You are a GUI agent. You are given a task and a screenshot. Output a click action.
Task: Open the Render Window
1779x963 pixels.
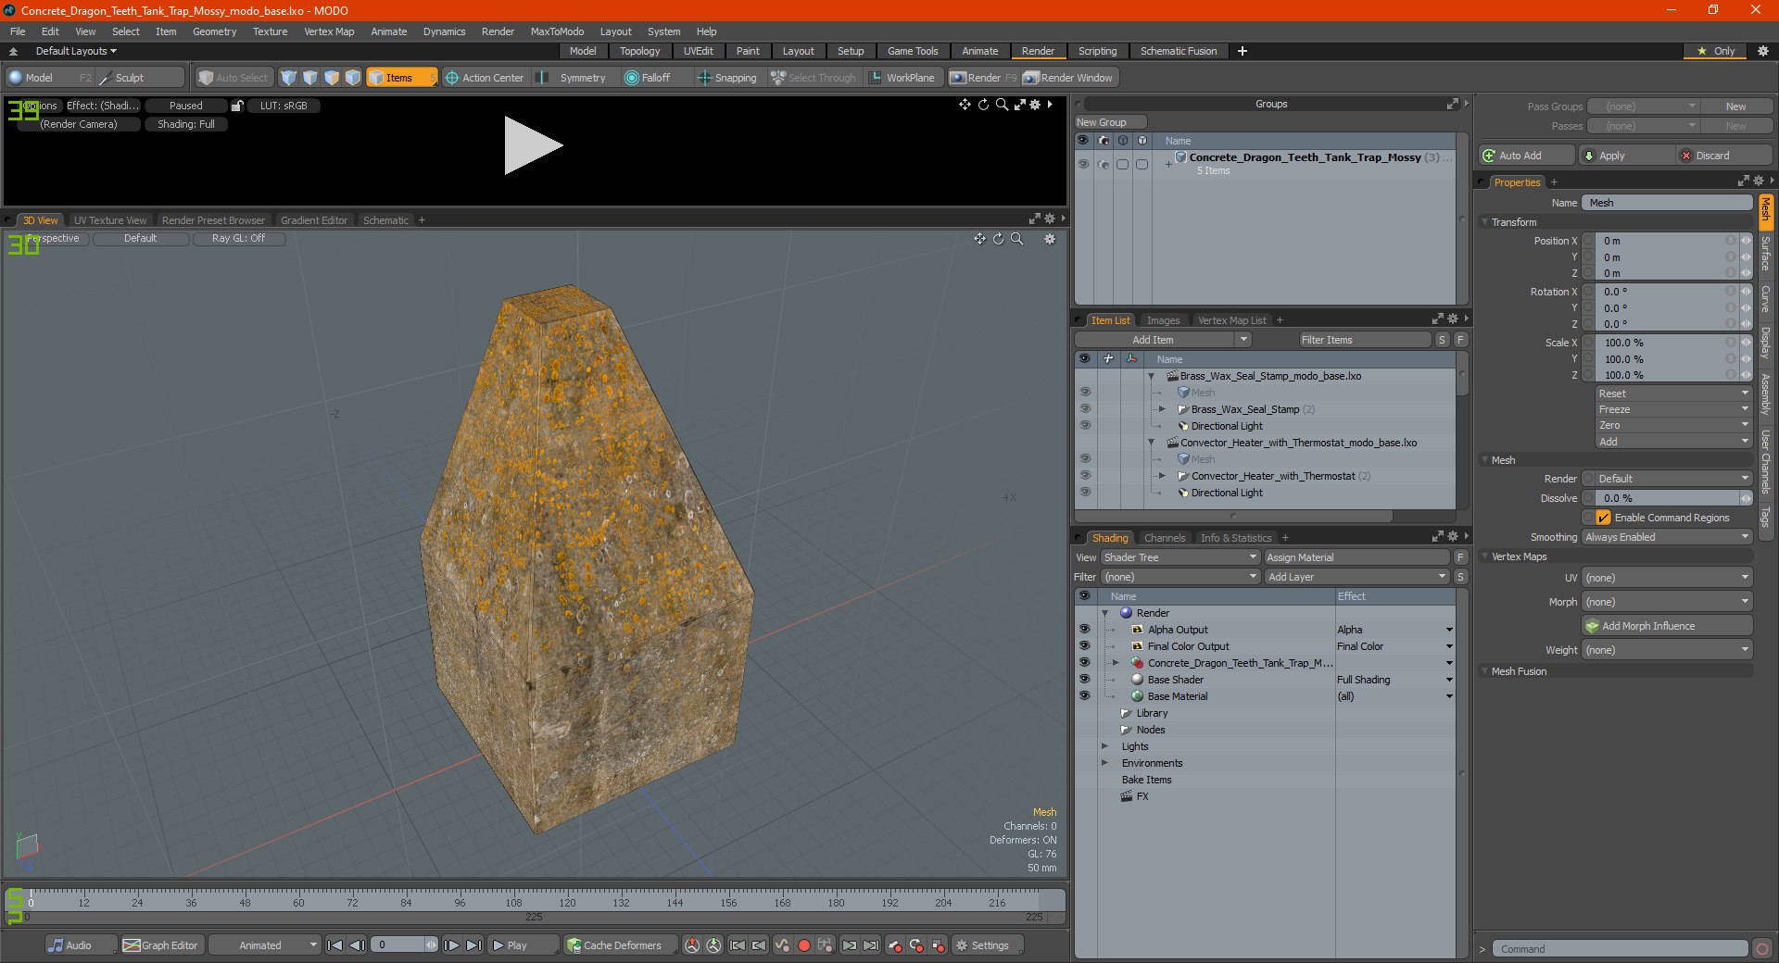coord(1068,78)
